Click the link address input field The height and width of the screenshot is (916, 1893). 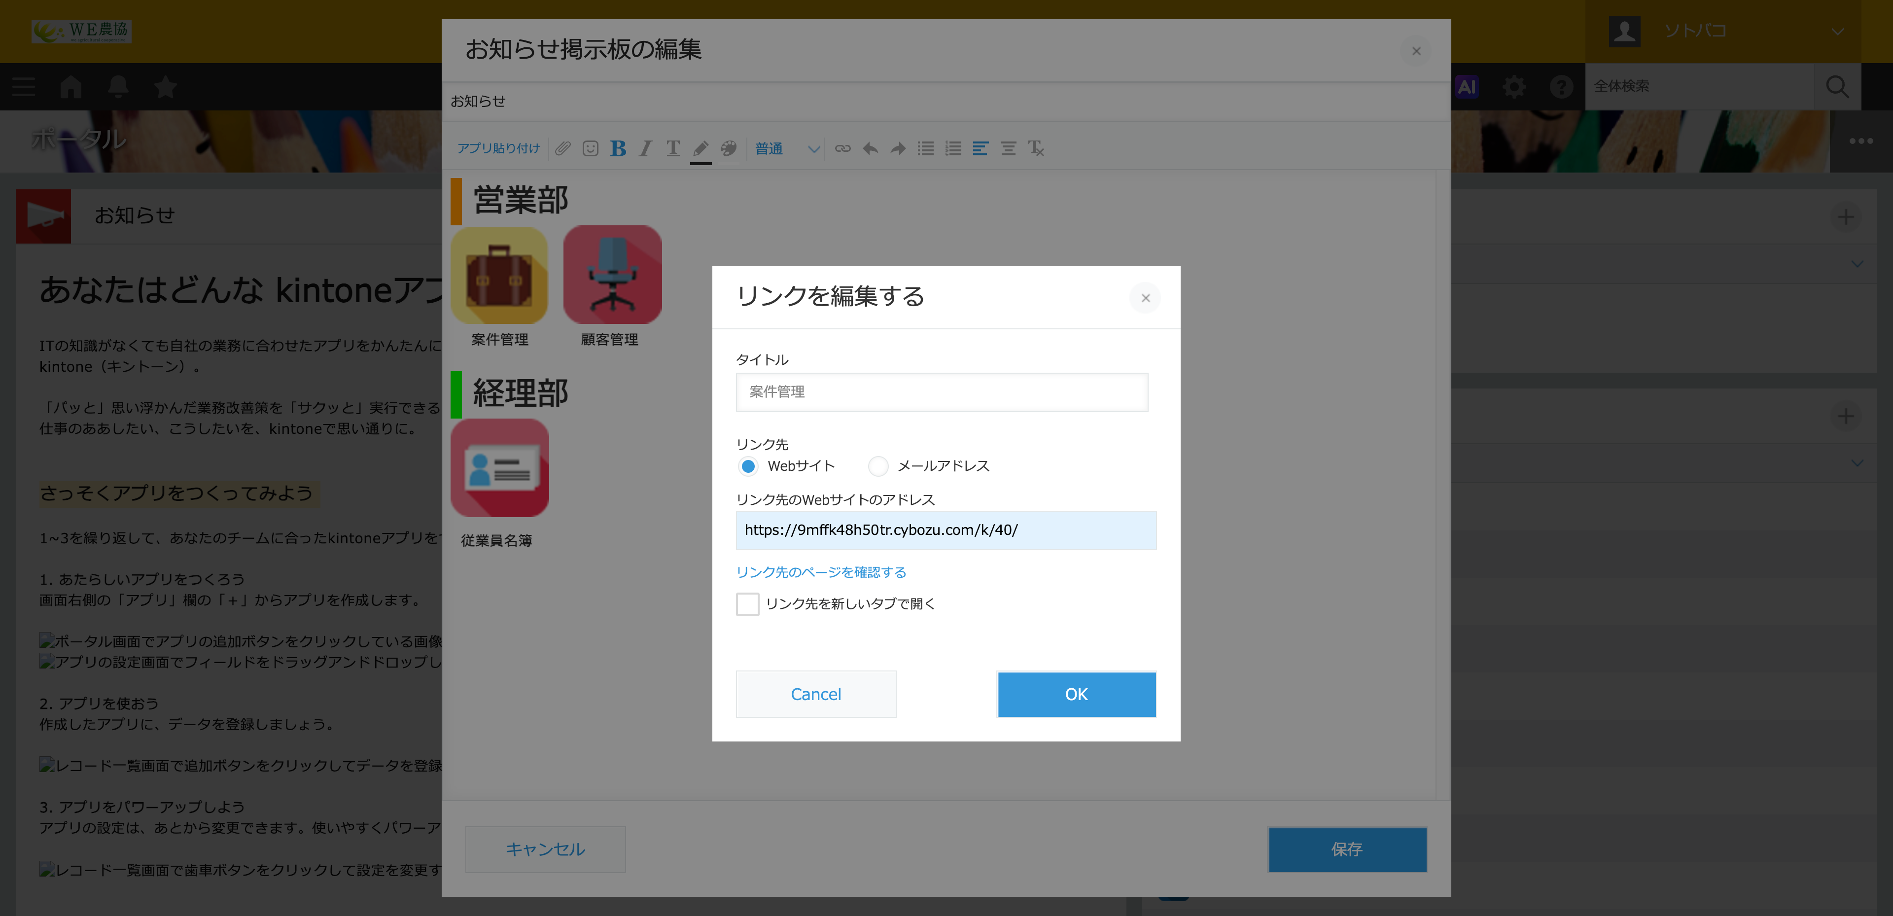(945, 530)
